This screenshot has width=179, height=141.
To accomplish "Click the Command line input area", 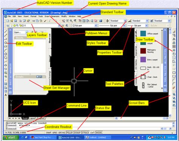I will [83, 129].
